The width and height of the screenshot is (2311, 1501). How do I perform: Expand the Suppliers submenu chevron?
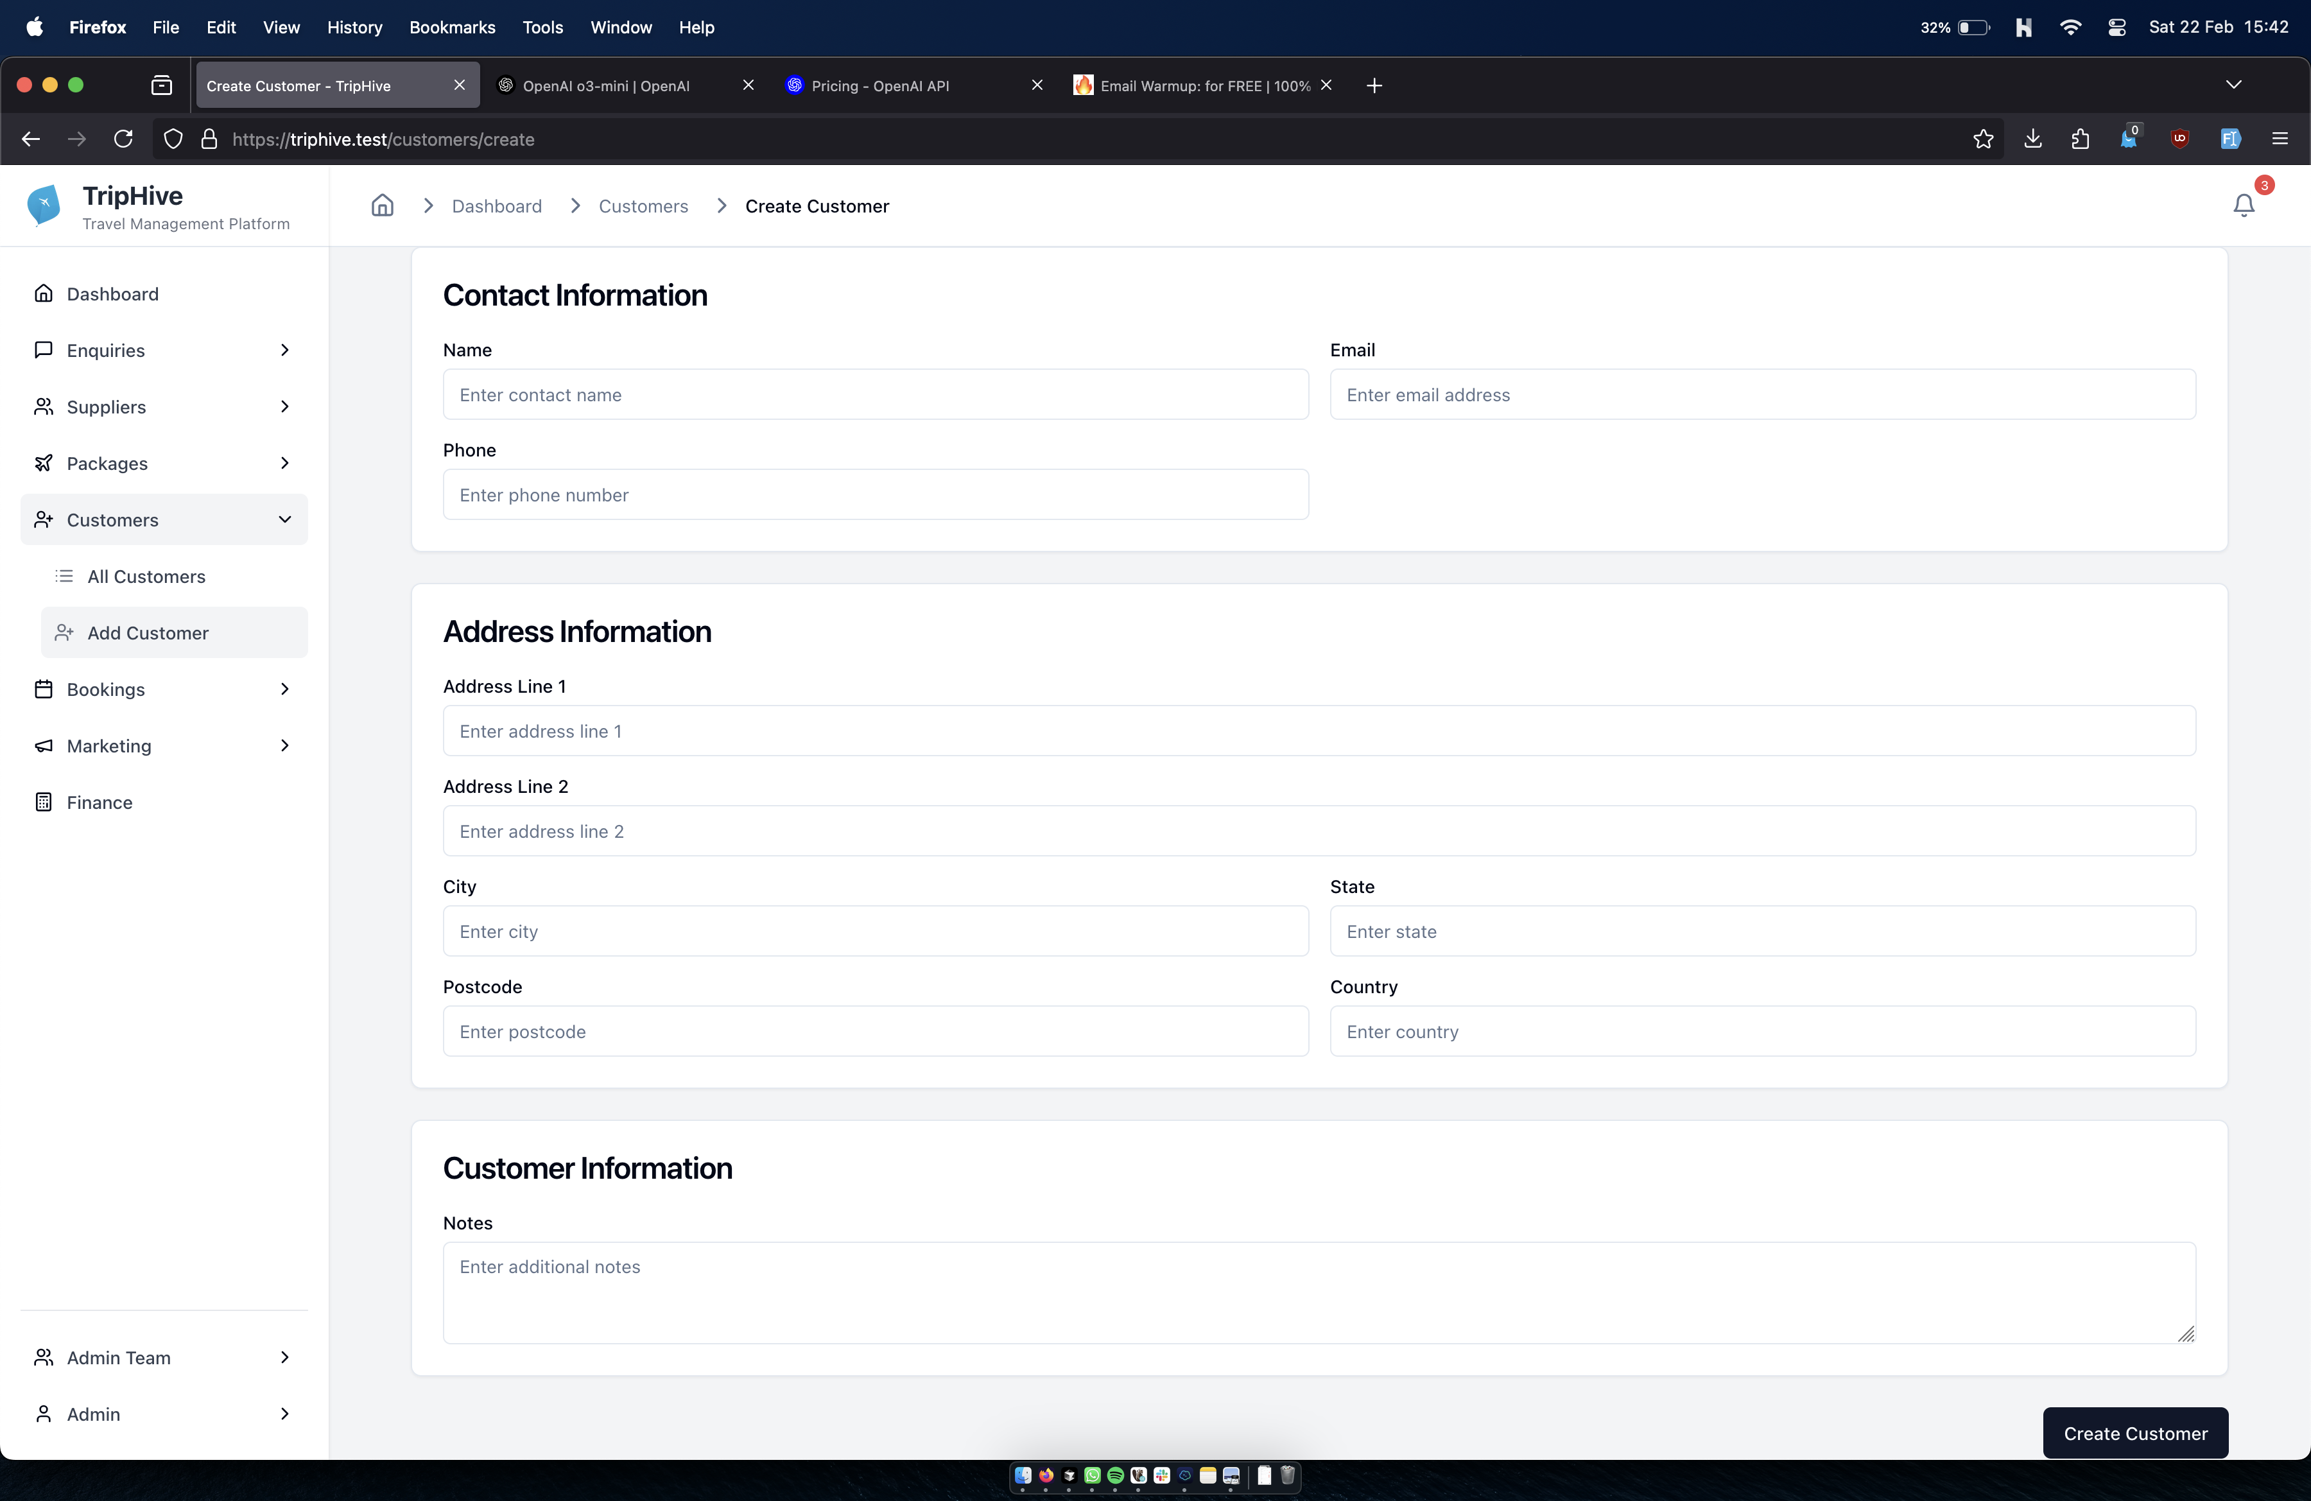[284, 406]
